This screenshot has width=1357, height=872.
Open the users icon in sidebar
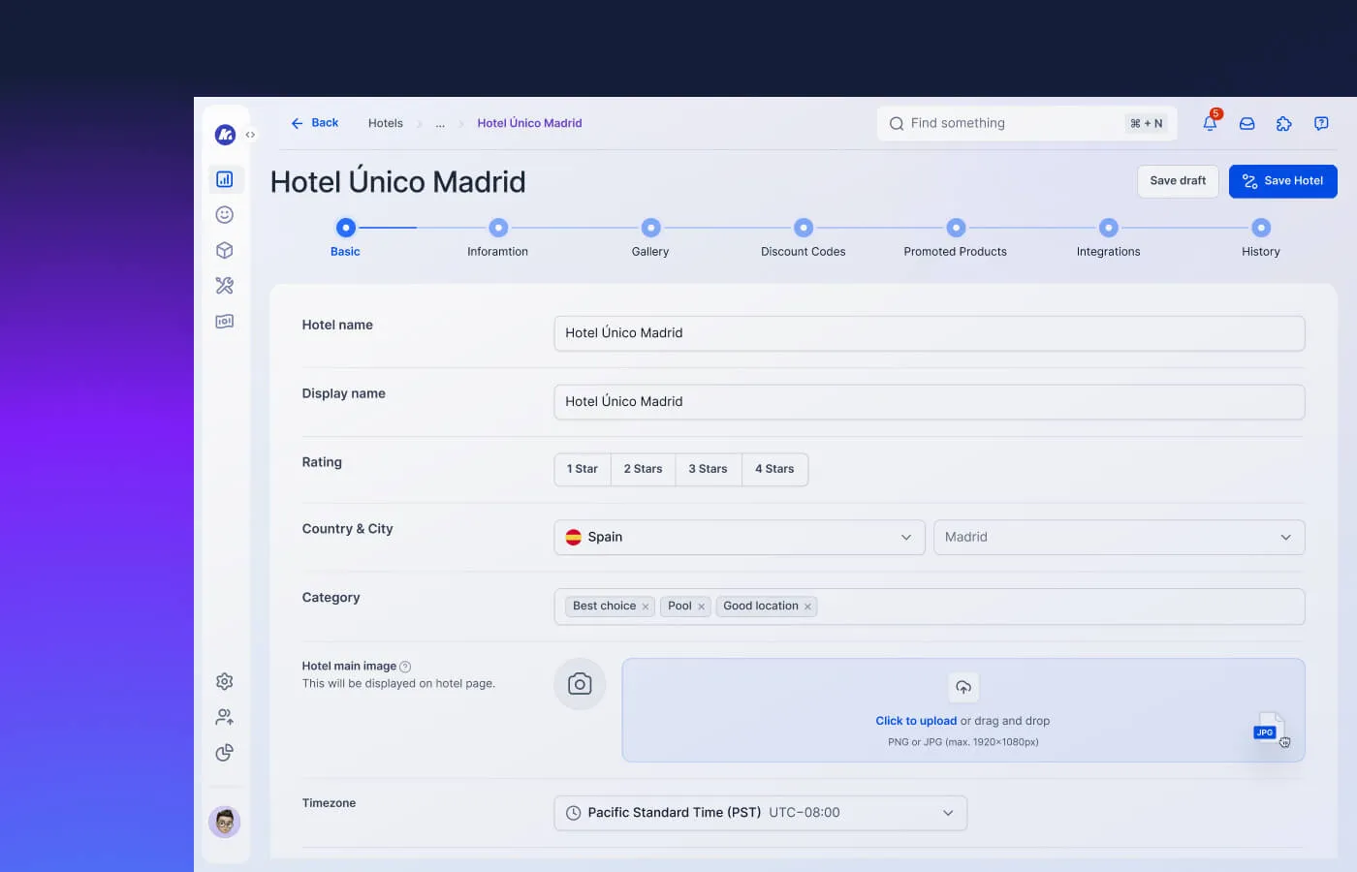pyautogui.click(x=225, y=717)
